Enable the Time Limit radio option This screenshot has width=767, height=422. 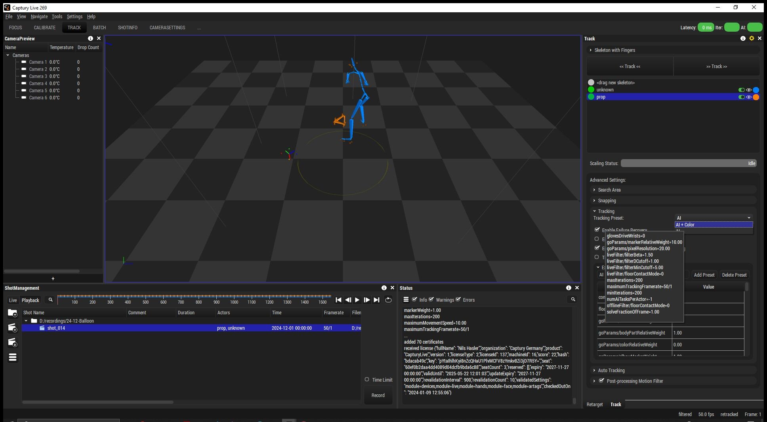367,379
